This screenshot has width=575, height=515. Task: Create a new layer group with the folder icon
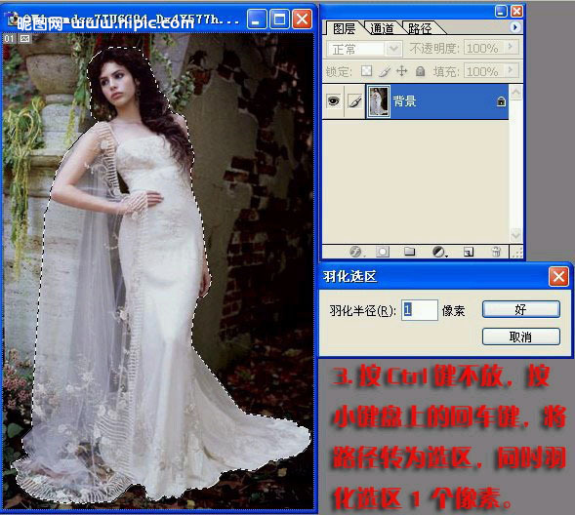coord(409,252)
